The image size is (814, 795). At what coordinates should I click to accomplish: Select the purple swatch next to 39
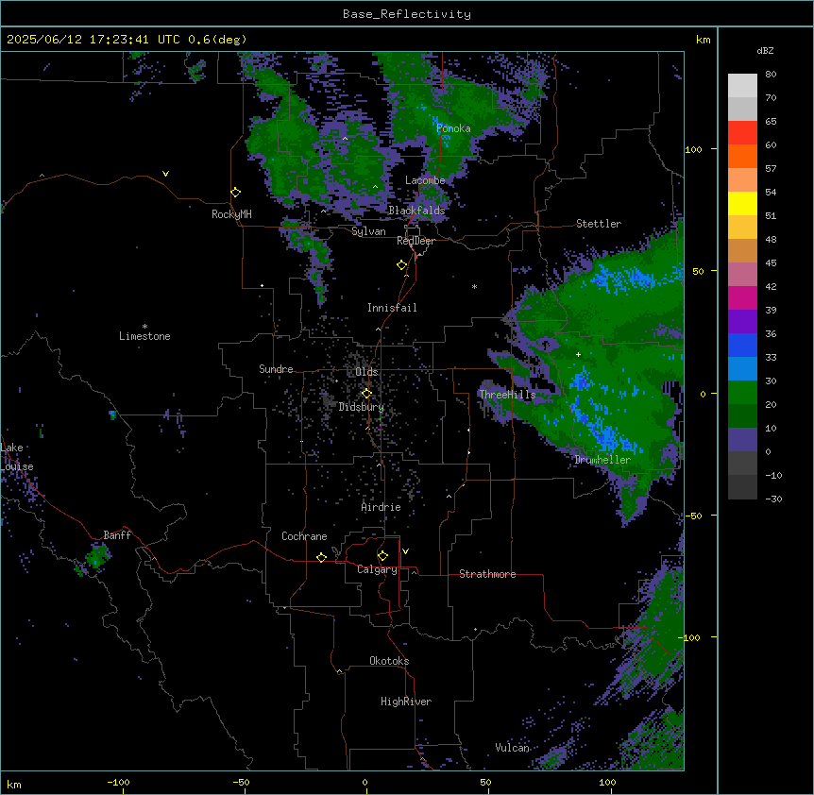(x=742, y=322)
